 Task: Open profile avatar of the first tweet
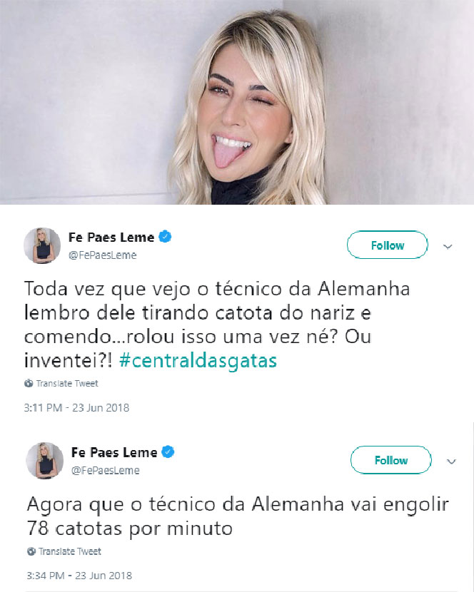(x=42, y=245)
